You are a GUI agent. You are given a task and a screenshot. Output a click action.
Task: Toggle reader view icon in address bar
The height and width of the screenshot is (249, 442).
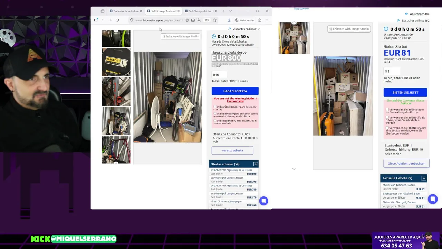point(187,20)
